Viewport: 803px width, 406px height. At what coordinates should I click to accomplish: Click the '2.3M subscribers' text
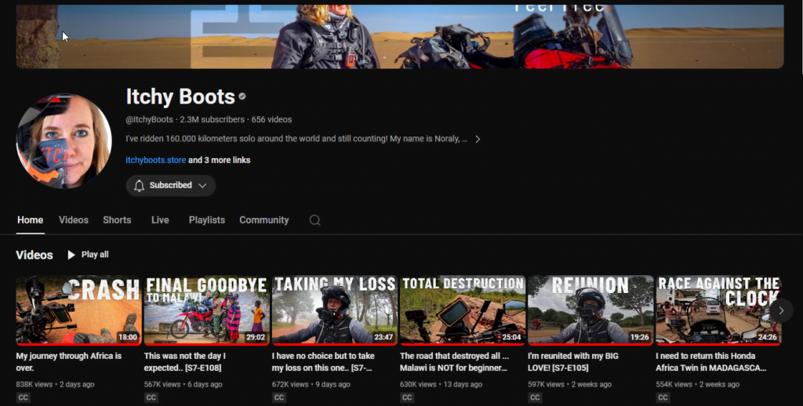(212, 120)
